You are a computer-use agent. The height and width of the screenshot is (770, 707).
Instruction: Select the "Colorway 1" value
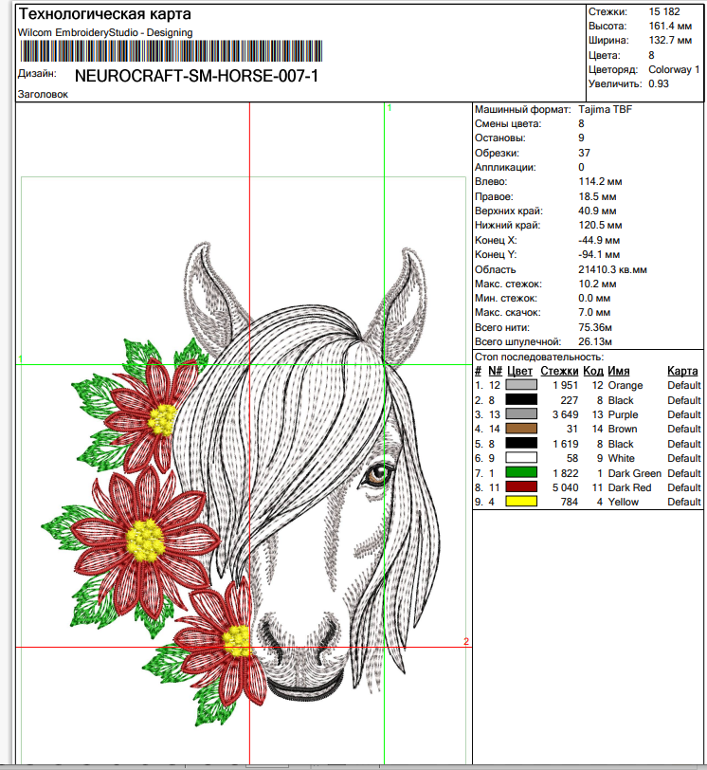pyautogui.click(x=674, y=69)
